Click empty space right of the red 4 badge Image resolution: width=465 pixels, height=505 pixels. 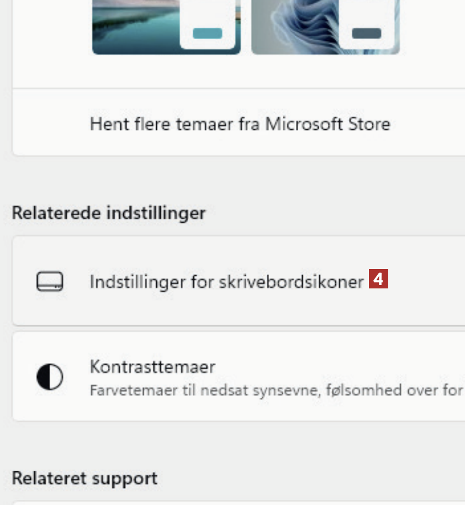pyautogui.click(x=425, y=281)
